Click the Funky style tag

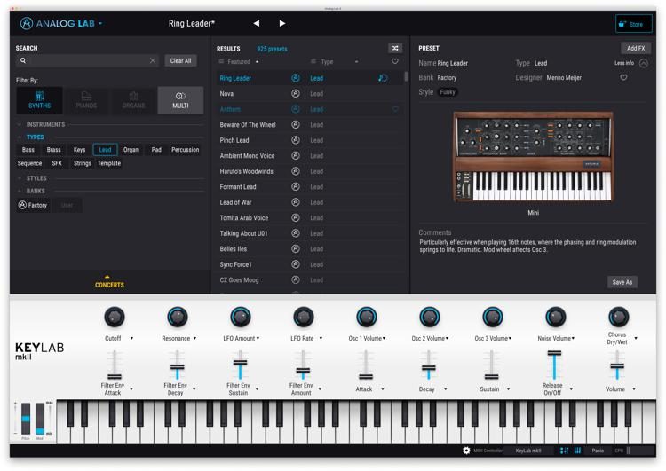(x=448, y=92)
